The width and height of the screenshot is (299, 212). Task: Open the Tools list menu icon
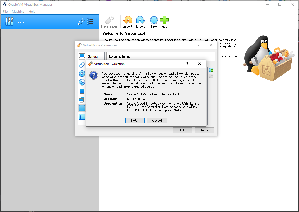click(90, 22)
